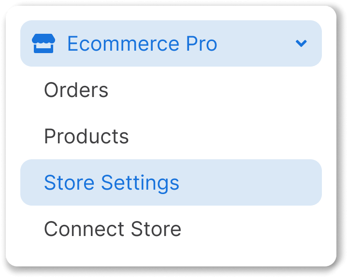Click the word Orders under Ecommerce Pro
This screenshot has height=278, width=348.
coord(76,90)
